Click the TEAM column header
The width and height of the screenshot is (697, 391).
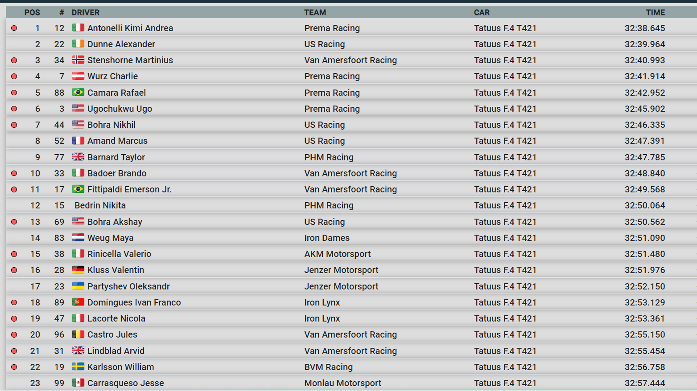click(x=315, y=12)
